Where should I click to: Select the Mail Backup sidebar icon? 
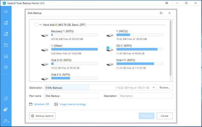[6, 56]
